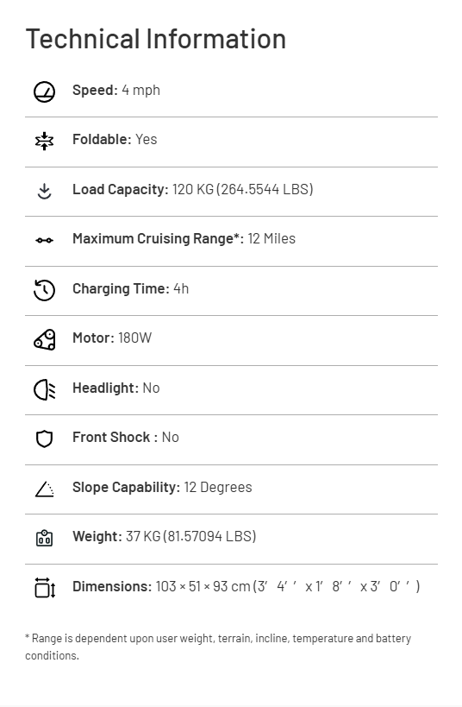Screen dimensions: 462x707
Task: Click the range disclaimer footnote text
Action: (218, 647)
